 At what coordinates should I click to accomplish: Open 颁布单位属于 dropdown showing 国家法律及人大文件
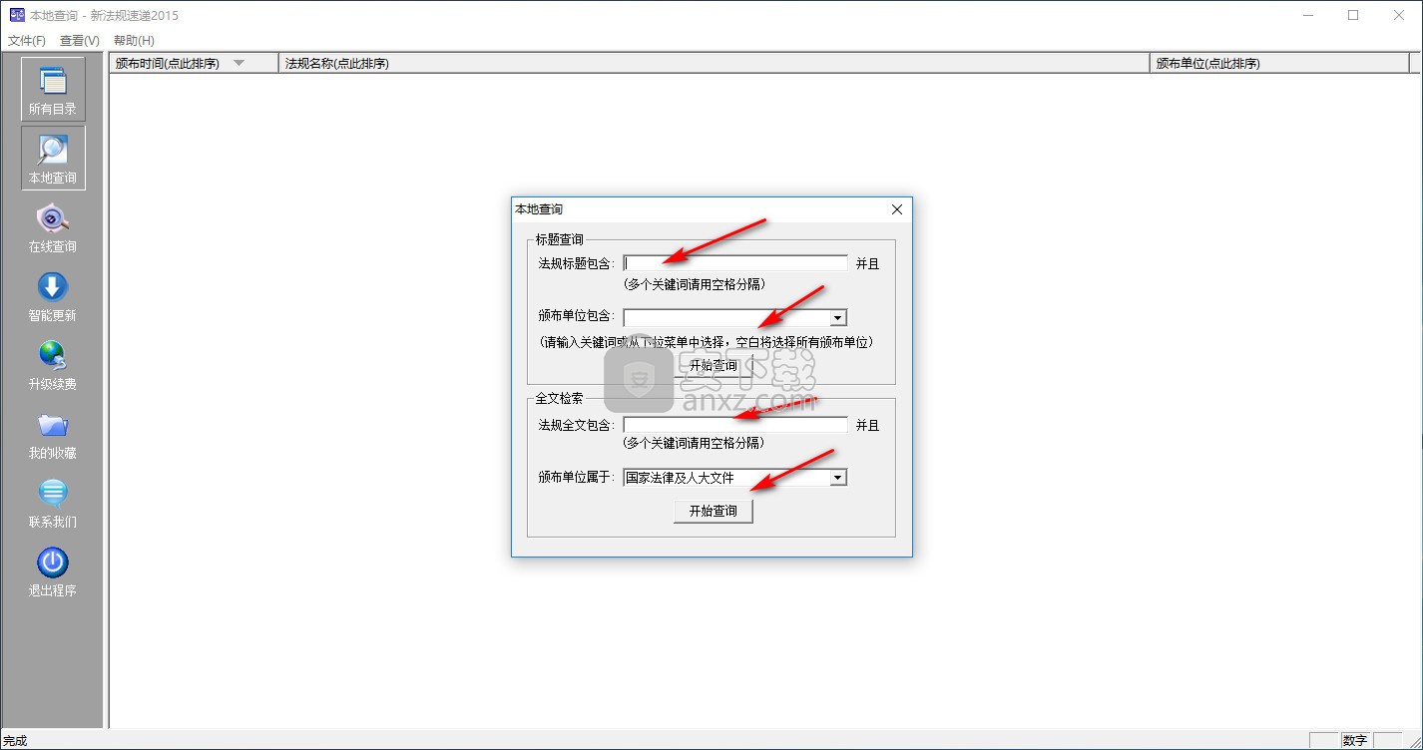(x=735, y=478)
